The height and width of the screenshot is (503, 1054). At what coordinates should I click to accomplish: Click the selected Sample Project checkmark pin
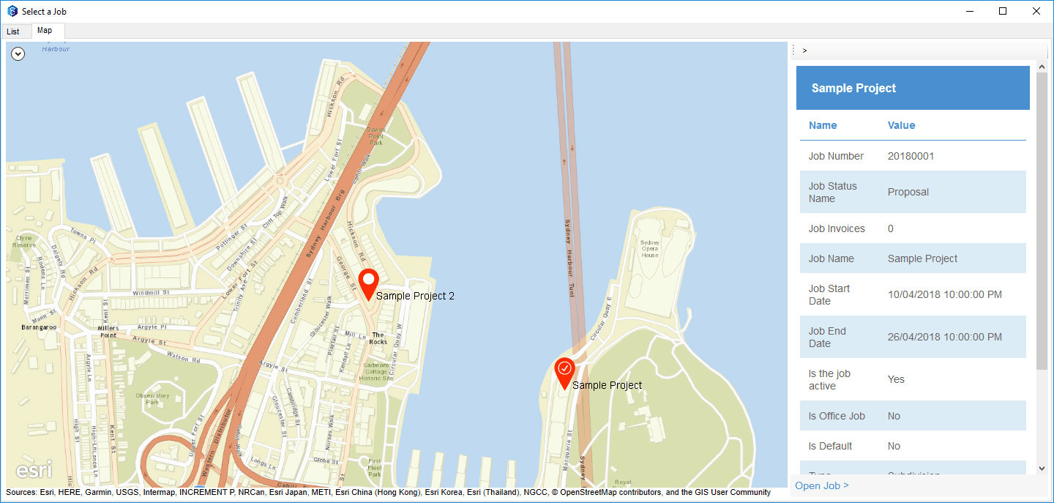(x=564, y=373)
